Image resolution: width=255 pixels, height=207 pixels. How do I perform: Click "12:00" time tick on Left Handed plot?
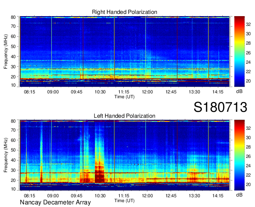click(x=147, y=196)
